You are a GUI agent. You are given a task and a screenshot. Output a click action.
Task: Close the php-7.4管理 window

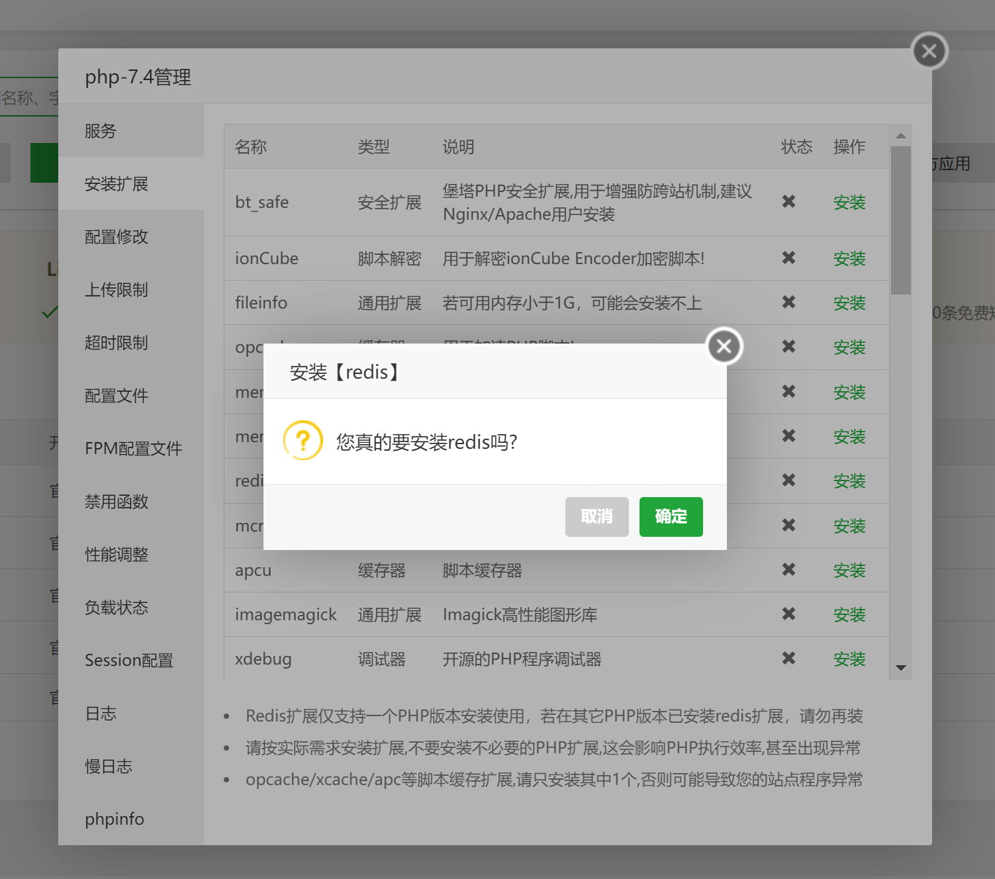coord(929,51)
